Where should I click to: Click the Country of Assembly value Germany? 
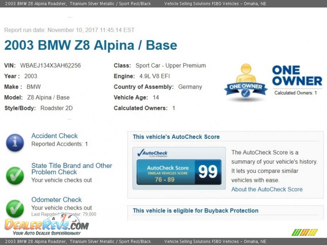point(190,87)
